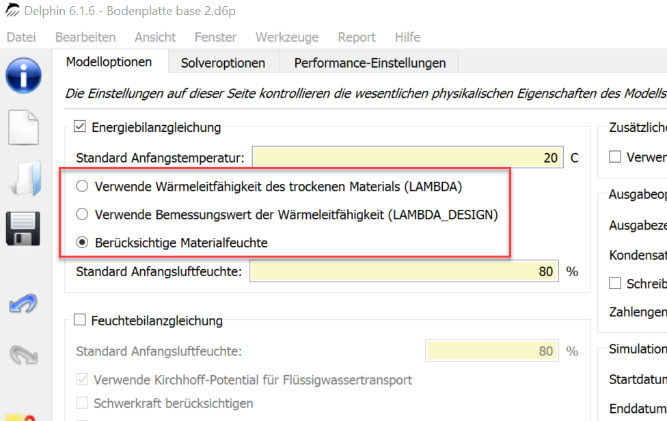Open the Werkzeuge menu

click(x=287, y=38)
